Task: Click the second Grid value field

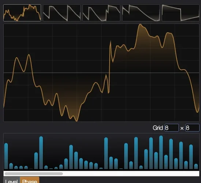Action: (x=192, y=128)
